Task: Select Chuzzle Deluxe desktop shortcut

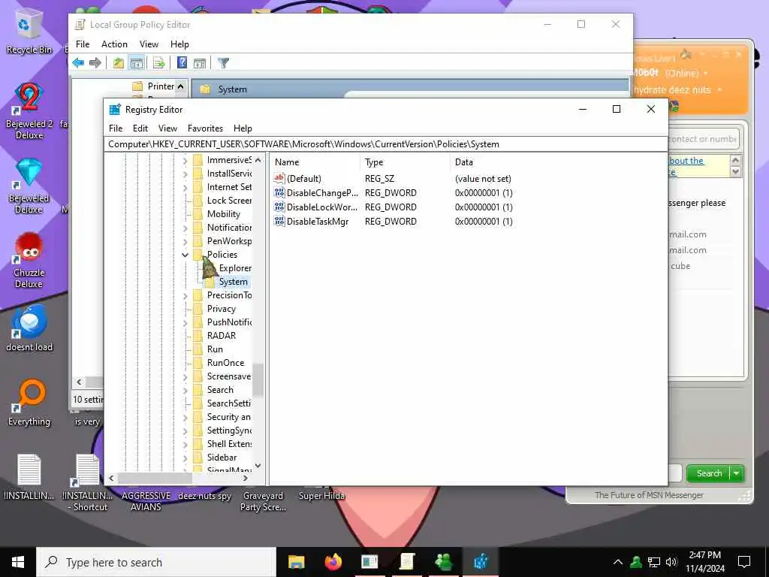Action: click(x=29, y=260)
